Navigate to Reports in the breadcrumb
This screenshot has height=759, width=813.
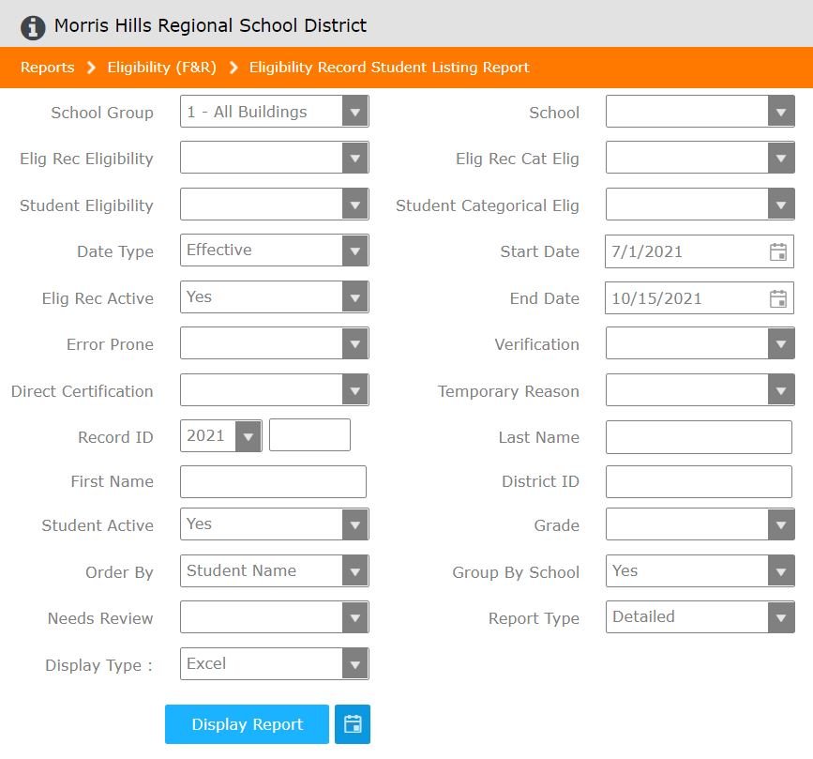(47, 68)
